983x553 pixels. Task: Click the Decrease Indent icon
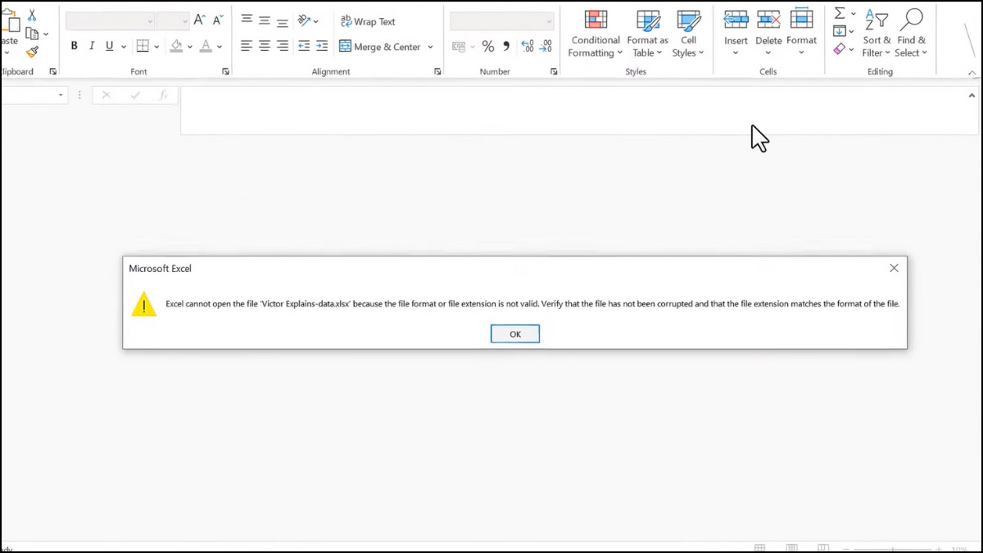[x=304, y=47]
